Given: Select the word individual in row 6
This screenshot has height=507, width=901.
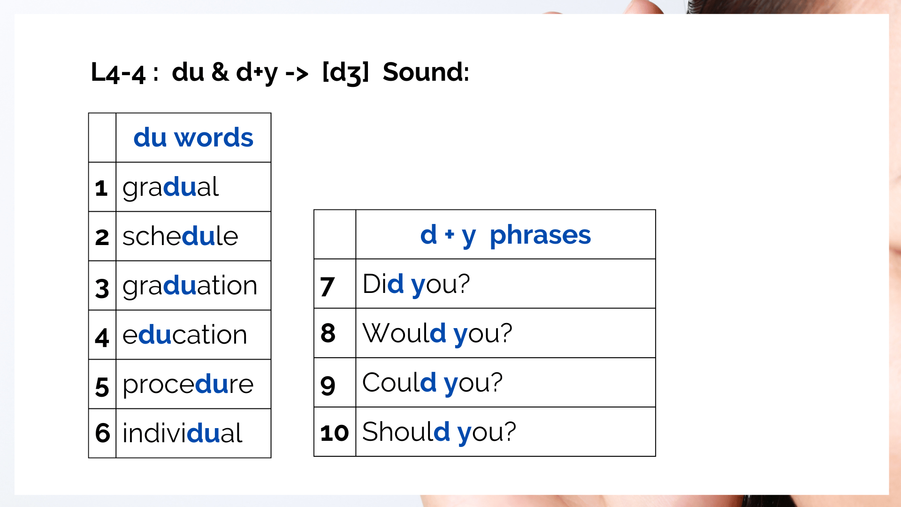Looking at the screenshot, I should (x=182, y=432).
